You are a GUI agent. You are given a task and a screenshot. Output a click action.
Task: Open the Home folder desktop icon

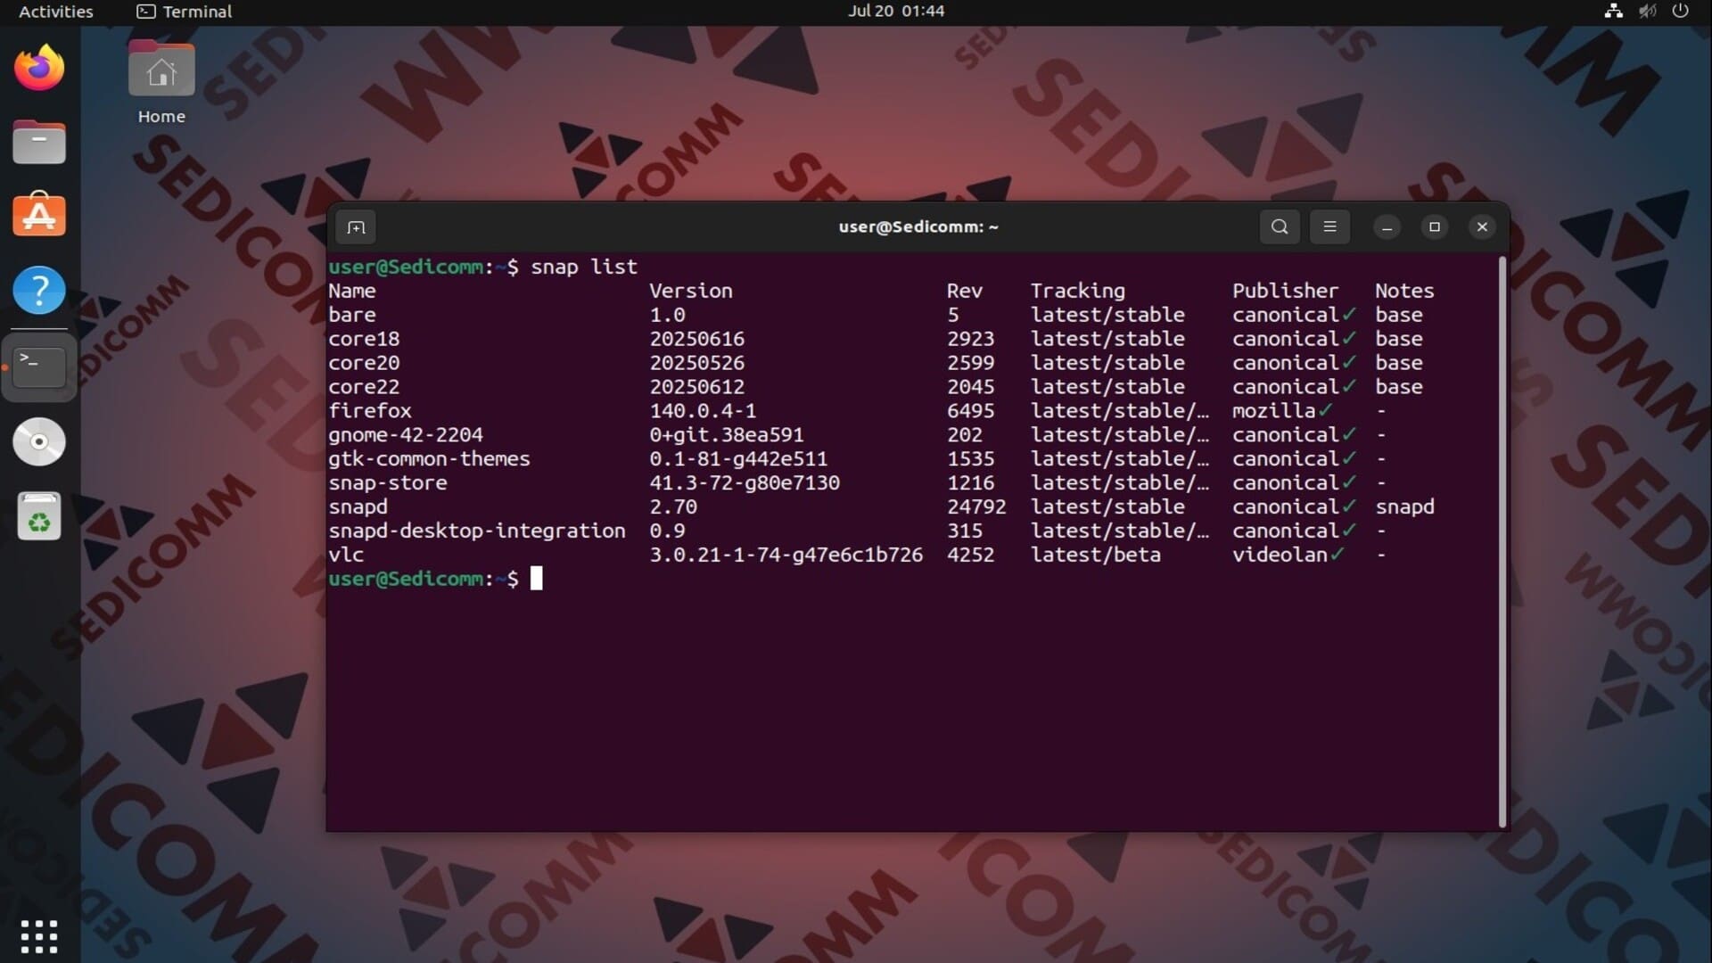161,83
